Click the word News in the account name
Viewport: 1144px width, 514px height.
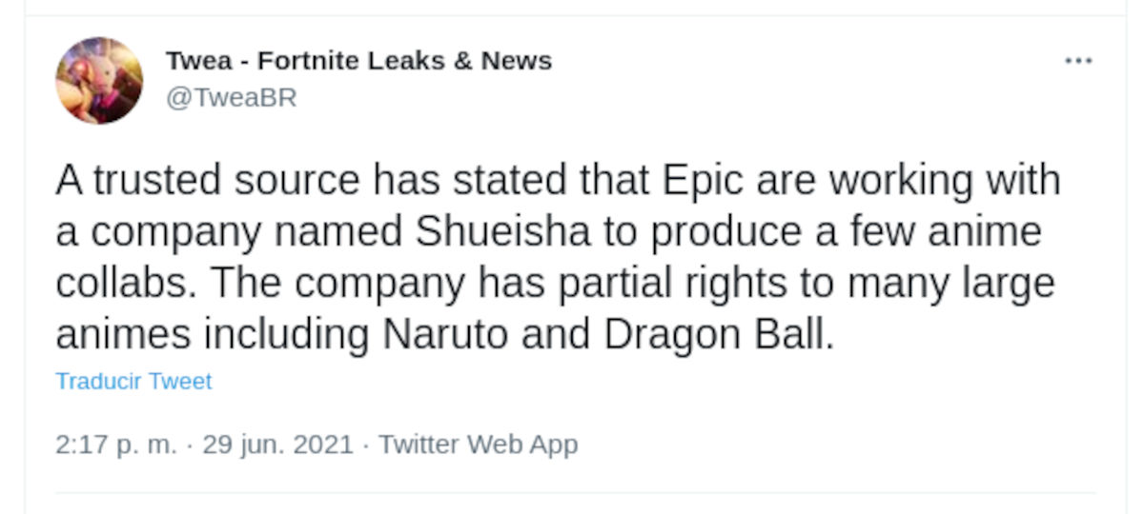click(517, 61)
